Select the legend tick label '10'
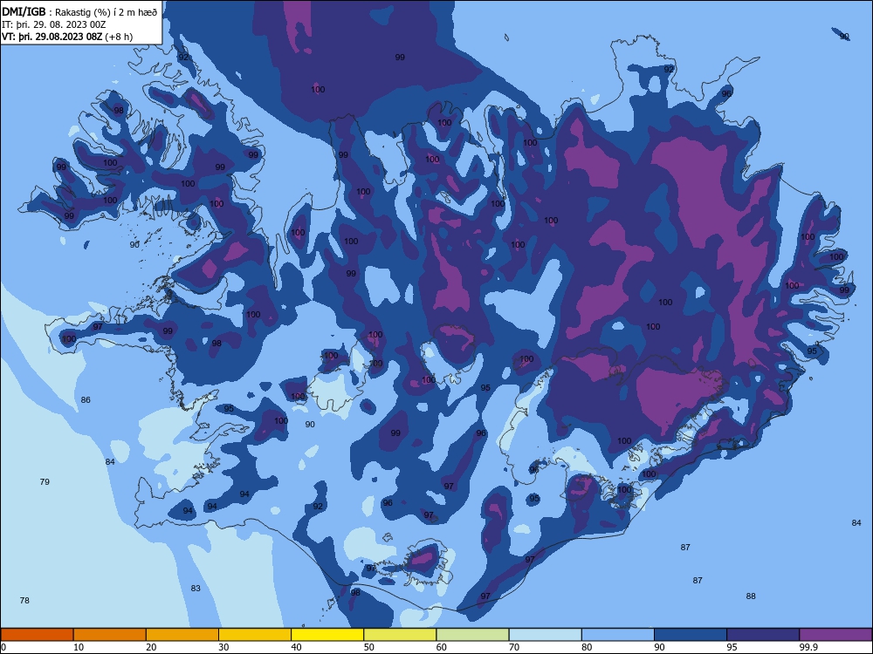 [79, 647]
